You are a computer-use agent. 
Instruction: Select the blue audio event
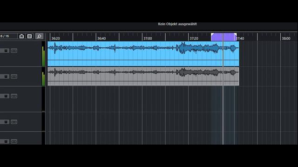[x=143, y=54]
